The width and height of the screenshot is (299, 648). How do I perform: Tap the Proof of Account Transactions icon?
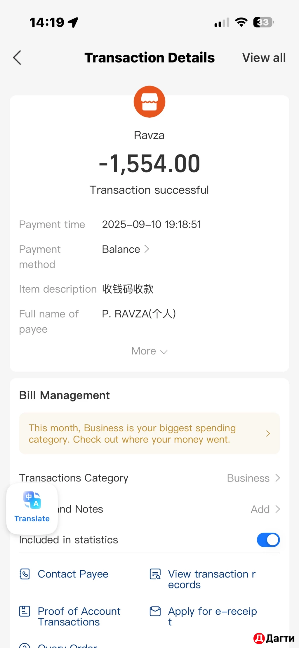(25, 611)
